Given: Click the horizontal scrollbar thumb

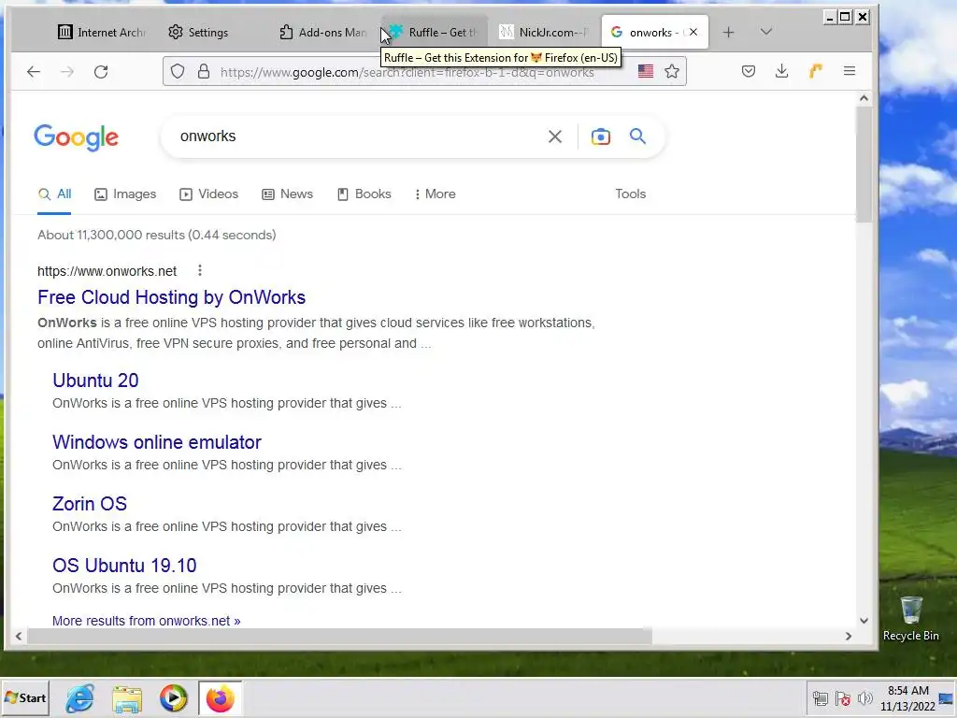Looking at the screenshot, I should tap(338, 636).
